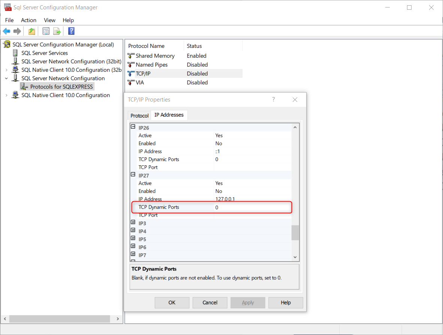Expand the bottom SQL Native Client 10.0 Configuration node

tap(6, 95)
